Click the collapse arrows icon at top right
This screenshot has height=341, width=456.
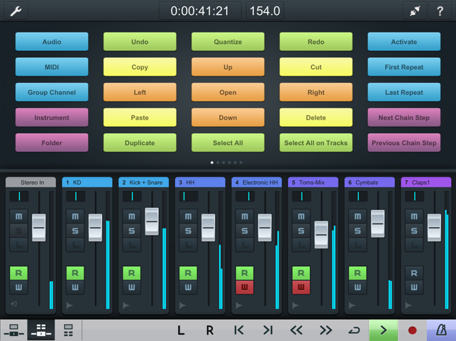[413, 11]
